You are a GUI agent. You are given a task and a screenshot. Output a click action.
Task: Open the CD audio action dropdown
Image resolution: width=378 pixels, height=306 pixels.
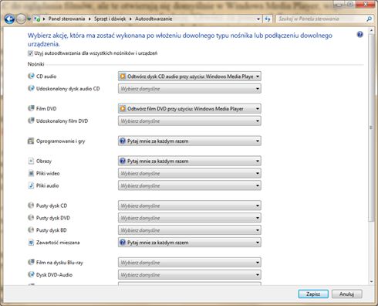coord(190,76)
